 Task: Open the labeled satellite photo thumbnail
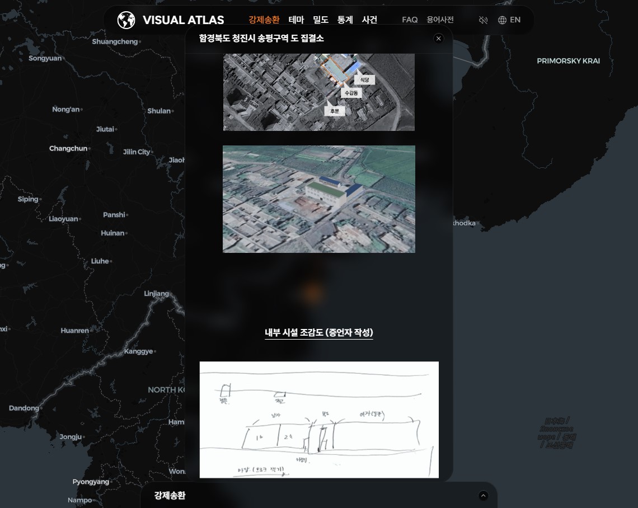click(x=319, y=92)
